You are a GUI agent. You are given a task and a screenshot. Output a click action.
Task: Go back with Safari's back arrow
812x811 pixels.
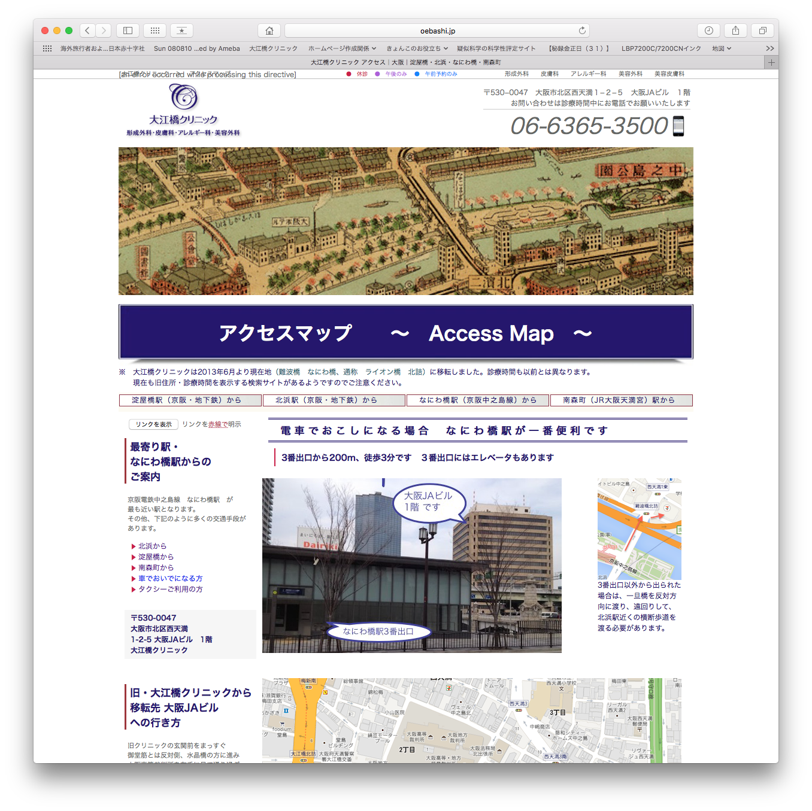pos(87,31)
